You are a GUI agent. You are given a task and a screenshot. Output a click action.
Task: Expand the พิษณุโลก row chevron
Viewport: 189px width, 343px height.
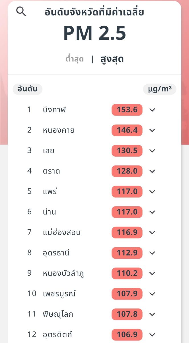(x=153, y=314)
